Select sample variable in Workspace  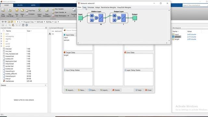(177, 37)
